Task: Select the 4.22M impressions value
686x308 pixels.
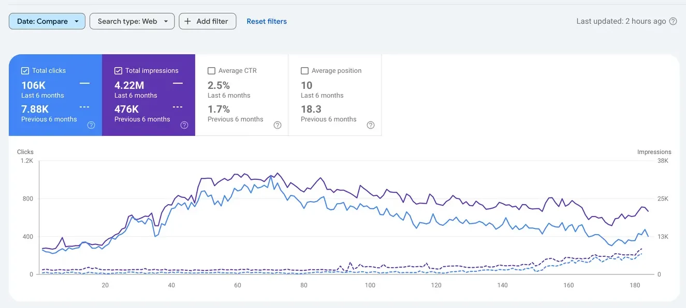Action: coord(129,85)
